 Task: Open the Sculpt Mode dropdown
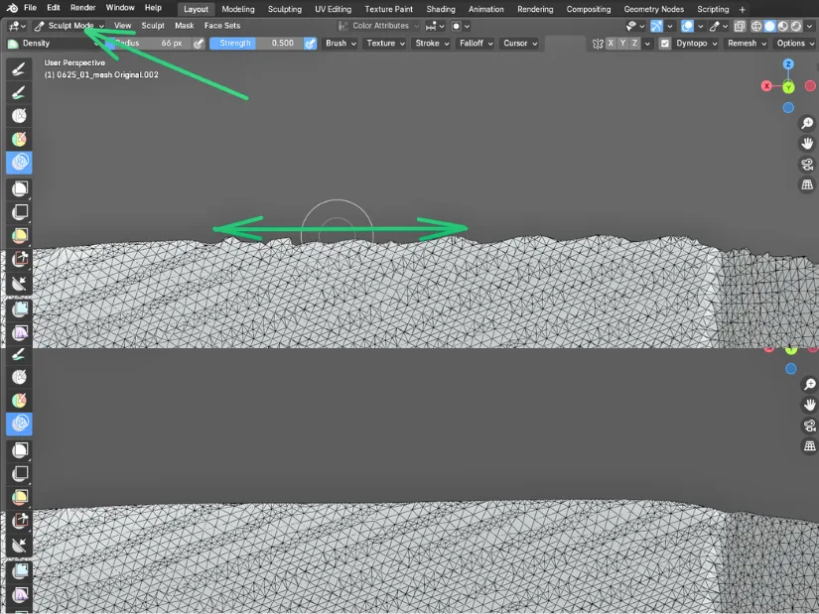pos(68,26)
